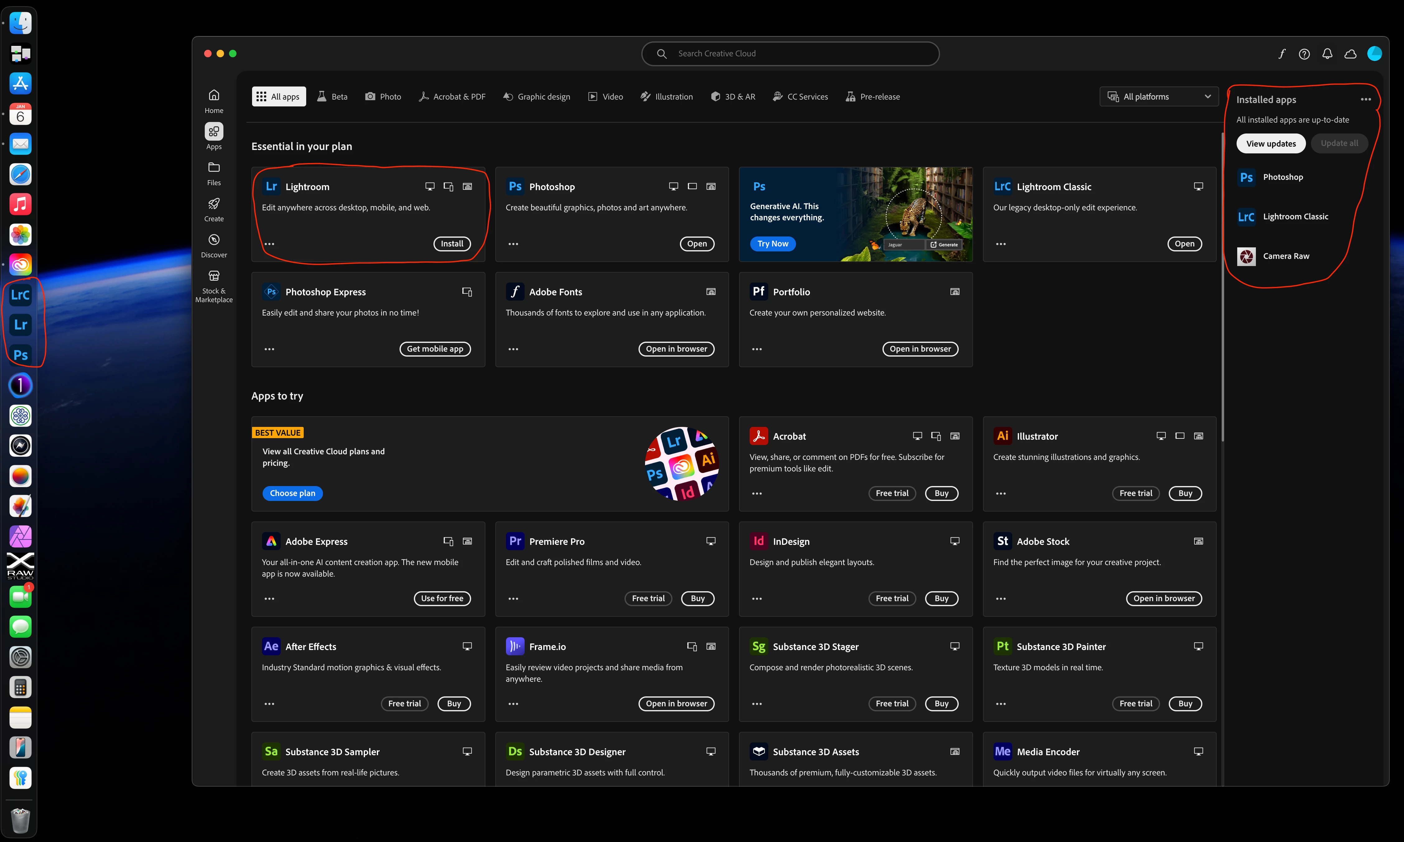Click the Help question mark icon

tap(1304, 54)
